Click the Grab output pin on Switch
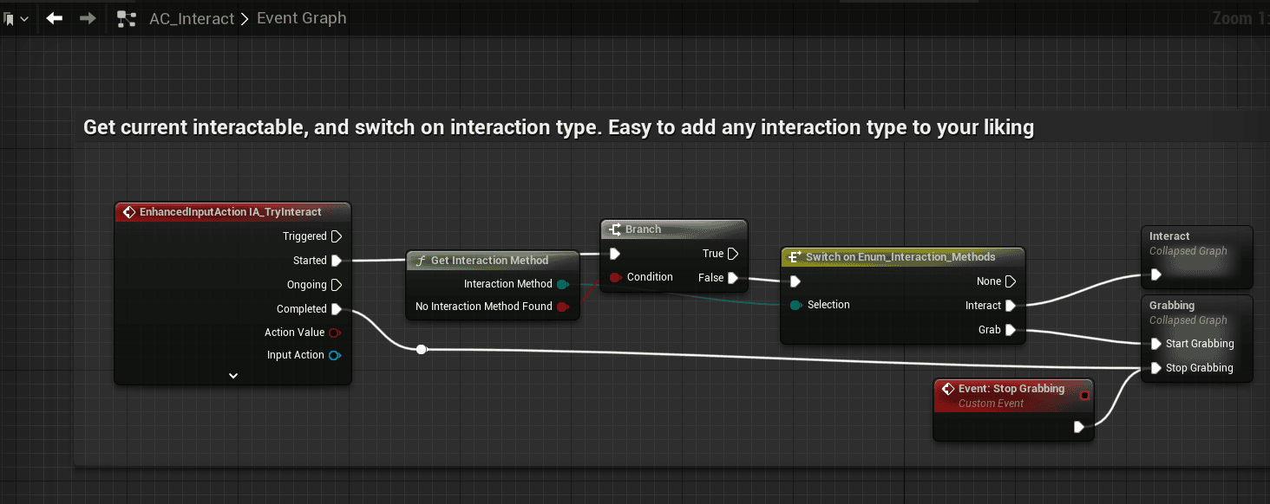This screenshot has width=1270, height=504. [1011, 330]
